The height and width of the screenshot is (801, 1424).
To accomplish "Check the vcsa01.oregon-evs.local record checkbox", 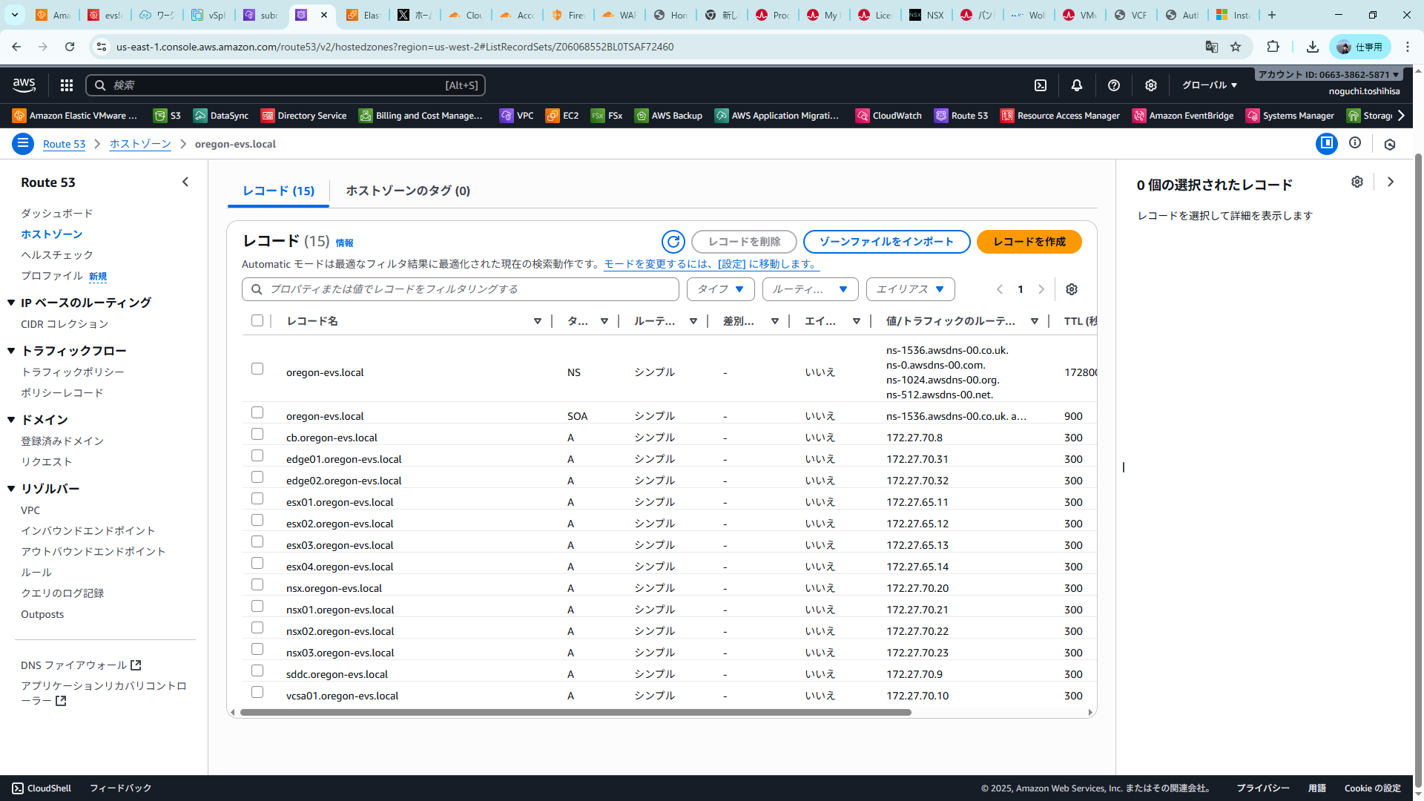I will [257, 693].
